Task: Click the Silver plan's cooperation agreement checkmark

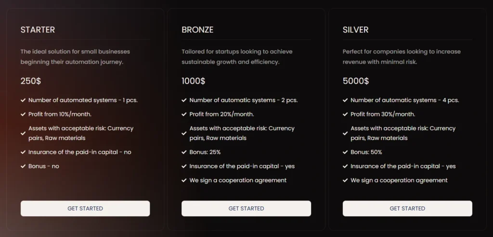Action: tap(345, 180)
